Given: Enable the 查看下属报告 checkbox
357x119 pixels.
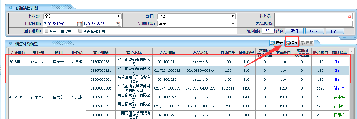Looking at the screenshot, I should click(x=46, y=31).
